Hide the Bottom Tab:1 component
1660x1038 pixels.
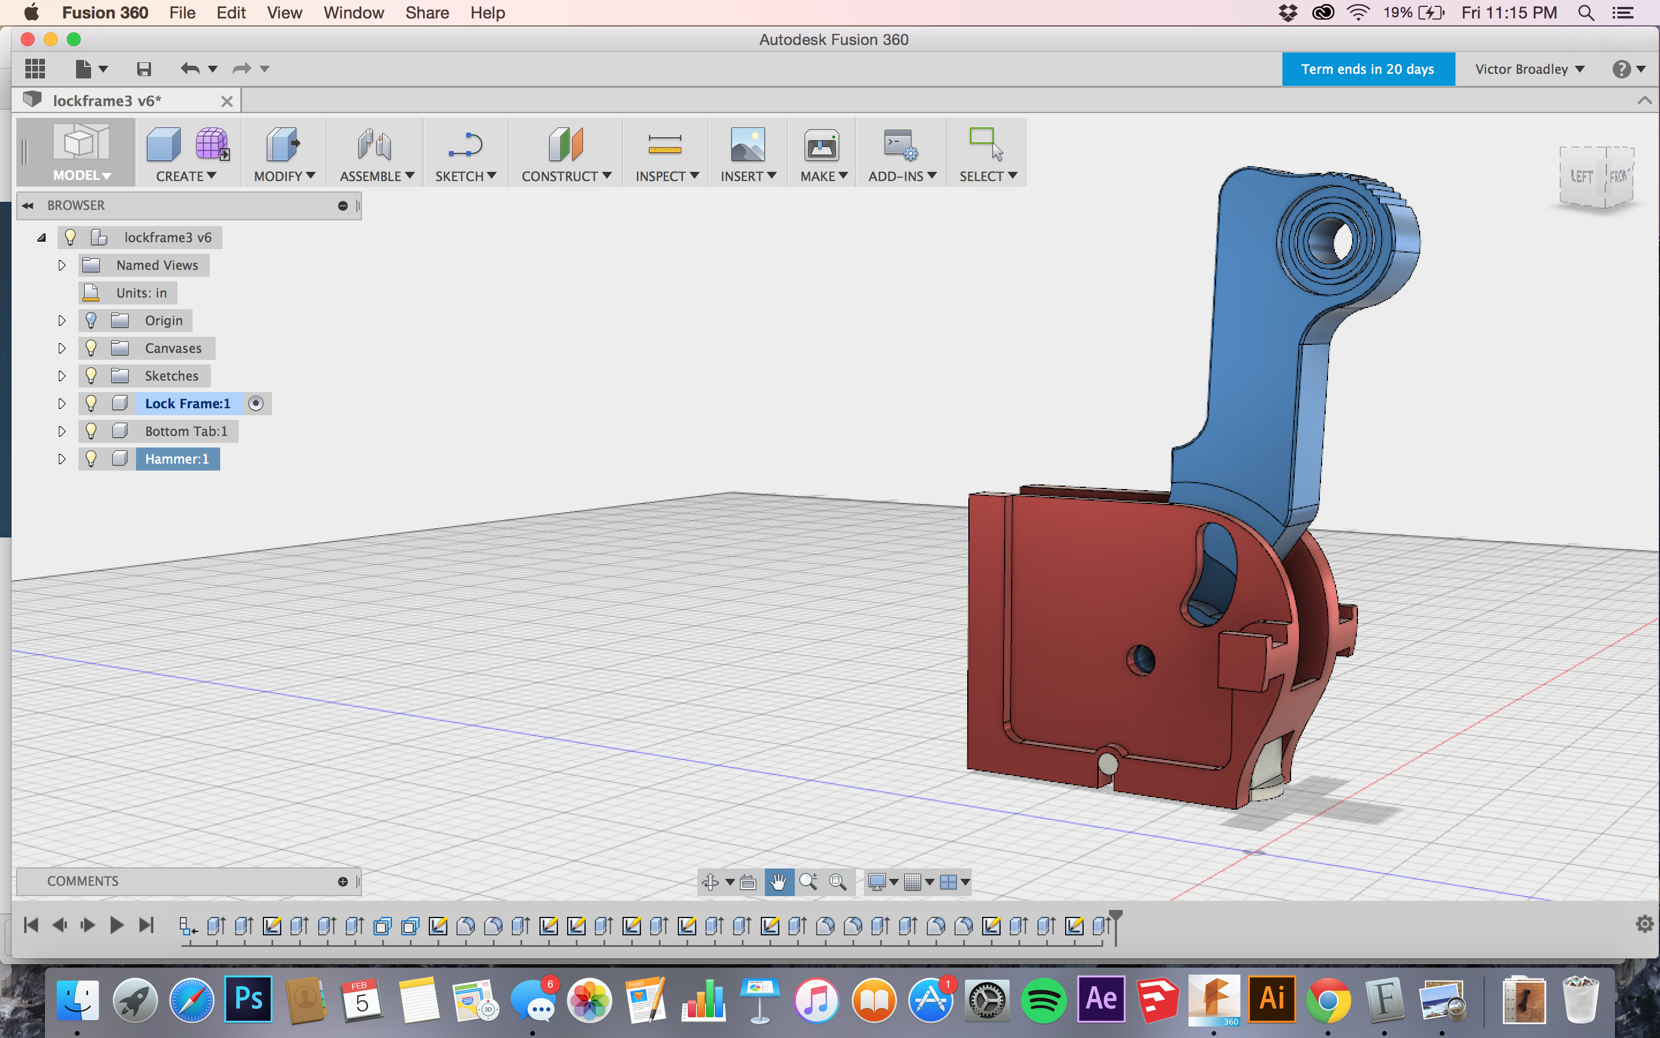pos(90,431)
